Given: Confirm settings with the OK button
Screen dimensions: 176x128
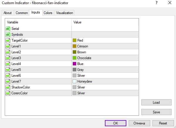Looking at the screenshot, I should pos(115,123).
